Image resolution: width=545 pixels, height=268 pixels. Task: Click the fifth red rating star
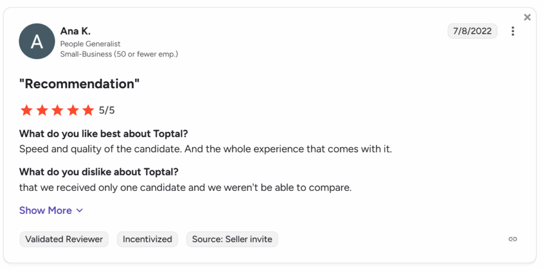(x=88, y=111)
